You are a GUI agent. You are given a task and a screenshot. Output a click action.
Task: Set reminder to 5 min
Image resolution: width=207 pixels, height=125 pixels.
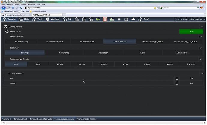click(x=38, y=64)
